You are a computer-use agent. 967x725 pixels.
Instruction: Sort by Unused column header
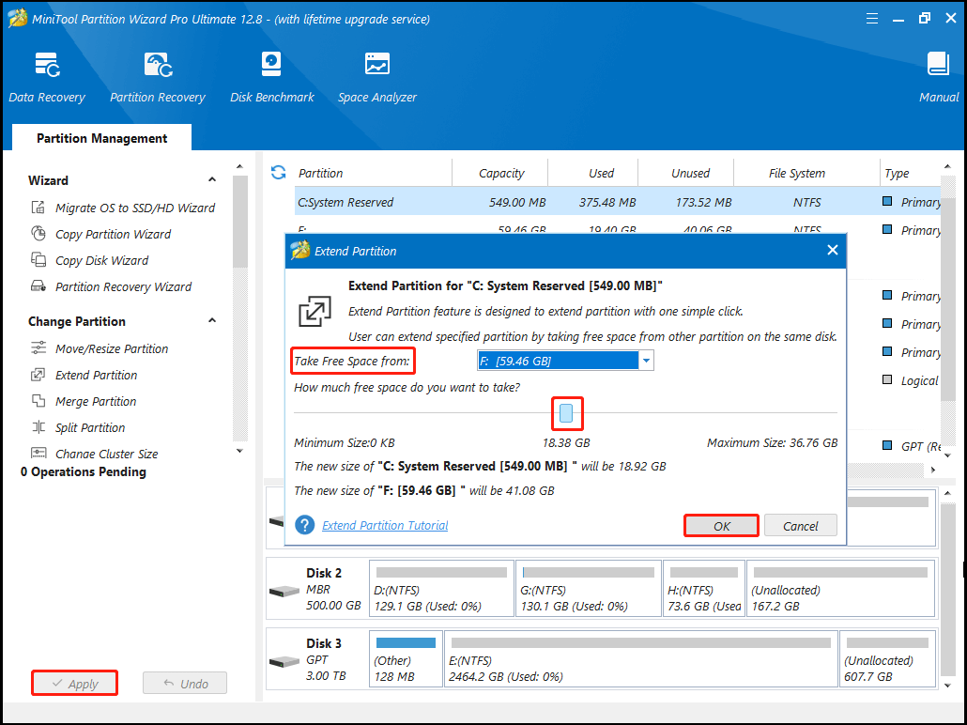690,174
